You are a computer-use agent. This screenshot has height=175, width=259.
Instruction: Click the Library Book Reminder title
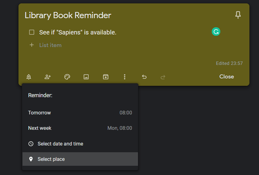[x=68, y=15]
